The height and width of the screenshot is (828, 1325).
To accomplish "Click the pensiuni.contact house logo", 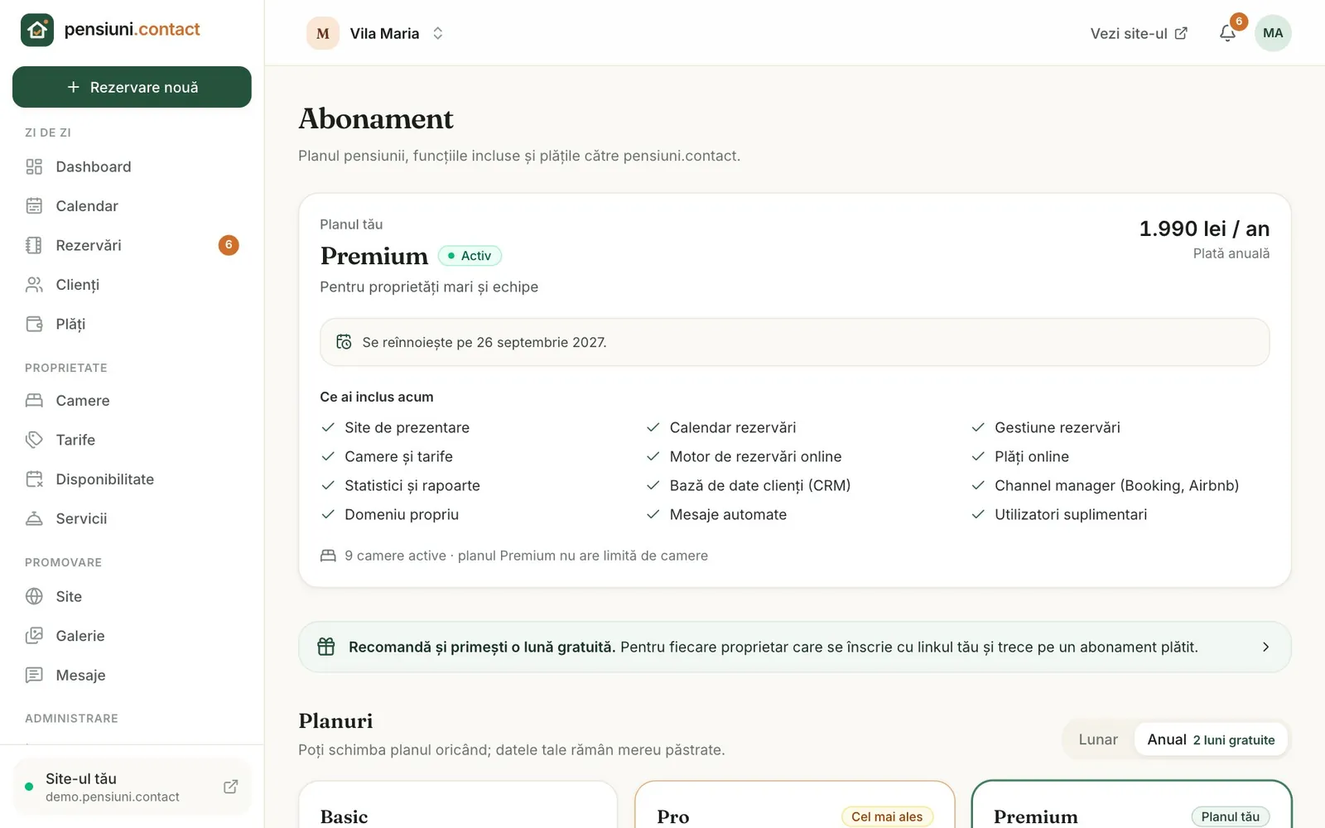I will click(x=37, y=30).
